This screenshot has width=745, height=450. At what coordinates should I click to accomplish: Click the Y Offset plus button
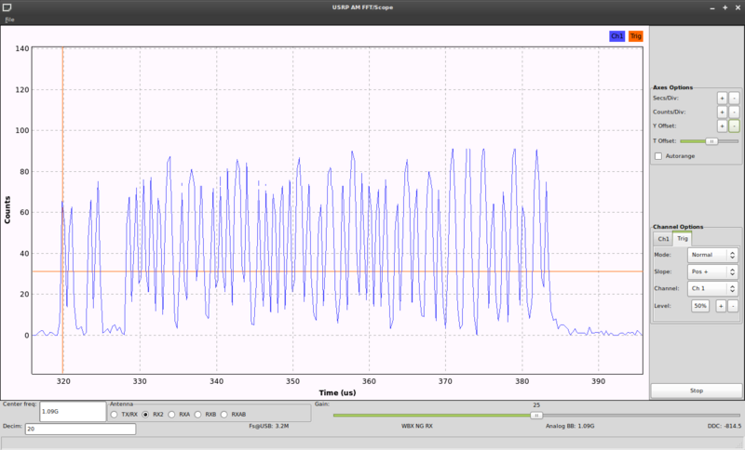(721, 126)
